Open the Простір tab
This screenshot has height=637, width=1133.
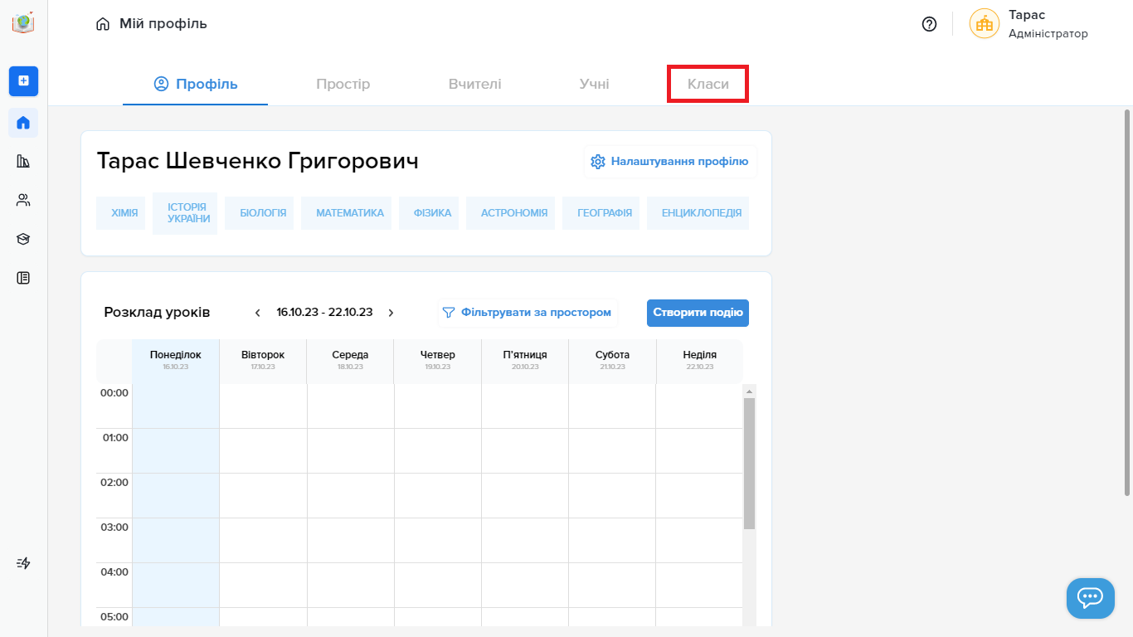343,84
